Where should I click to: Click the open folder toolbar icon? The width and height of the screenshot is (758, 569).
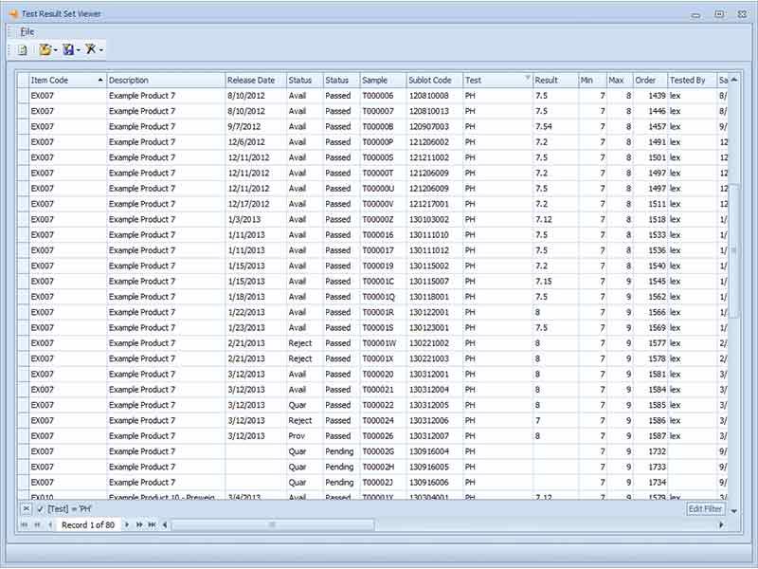45,49
